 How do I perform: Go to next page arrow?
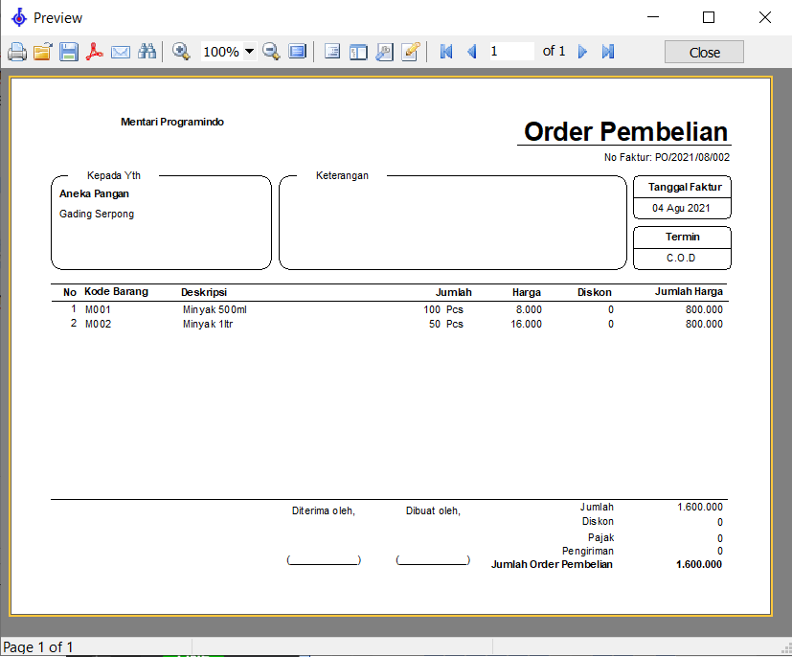click(582, 52)
